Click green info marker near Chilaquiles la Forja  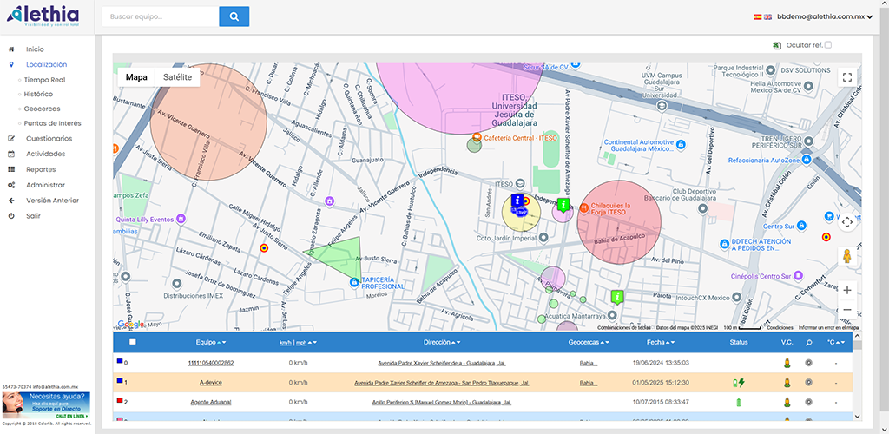coord(563,204)
